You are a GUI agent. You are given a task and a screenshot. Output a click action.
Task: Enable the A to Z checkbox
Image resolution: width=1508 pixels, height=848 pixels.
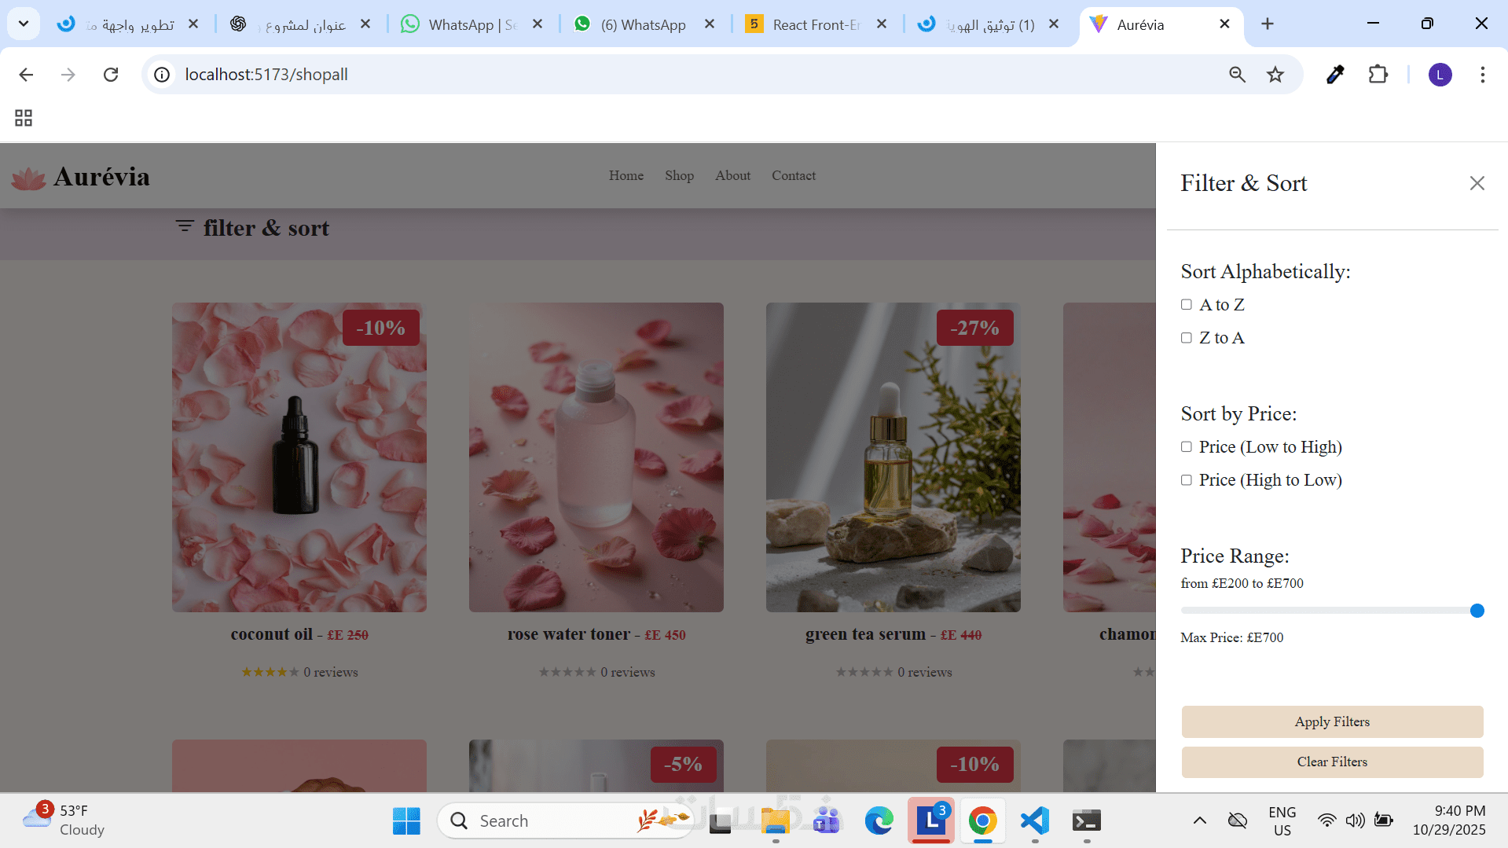point(1186,304)
